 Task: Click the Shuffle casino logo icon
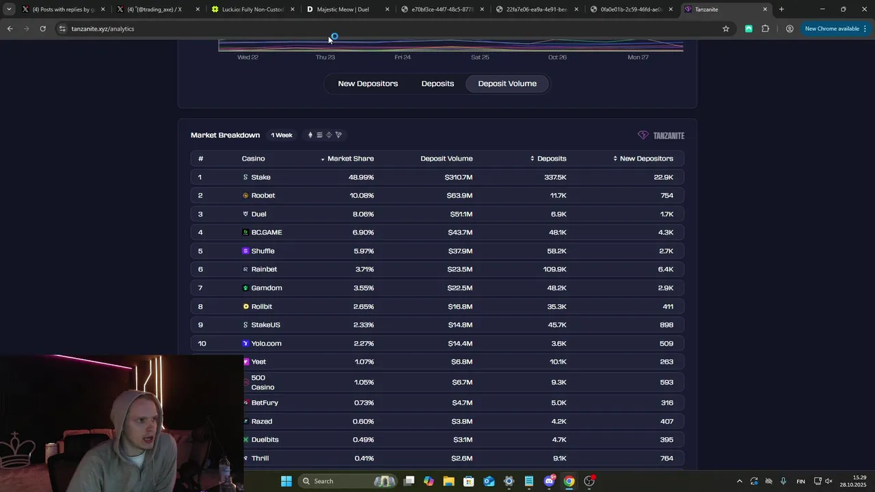245,251
